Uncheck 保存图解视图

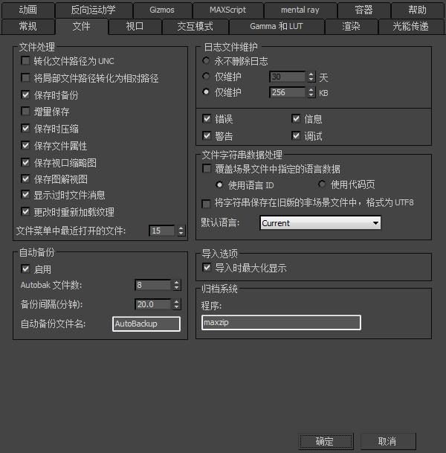[x=25, y=179]
